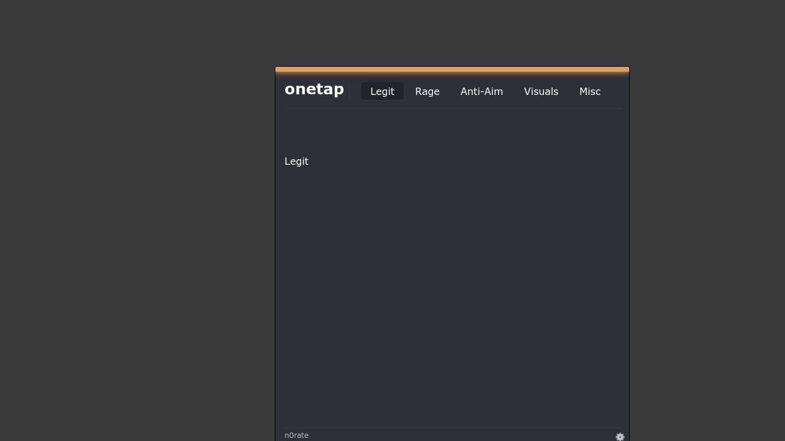This screenshot has height=441, width=785.
Task: Click the settings gear icon
Action: [620, 437]
